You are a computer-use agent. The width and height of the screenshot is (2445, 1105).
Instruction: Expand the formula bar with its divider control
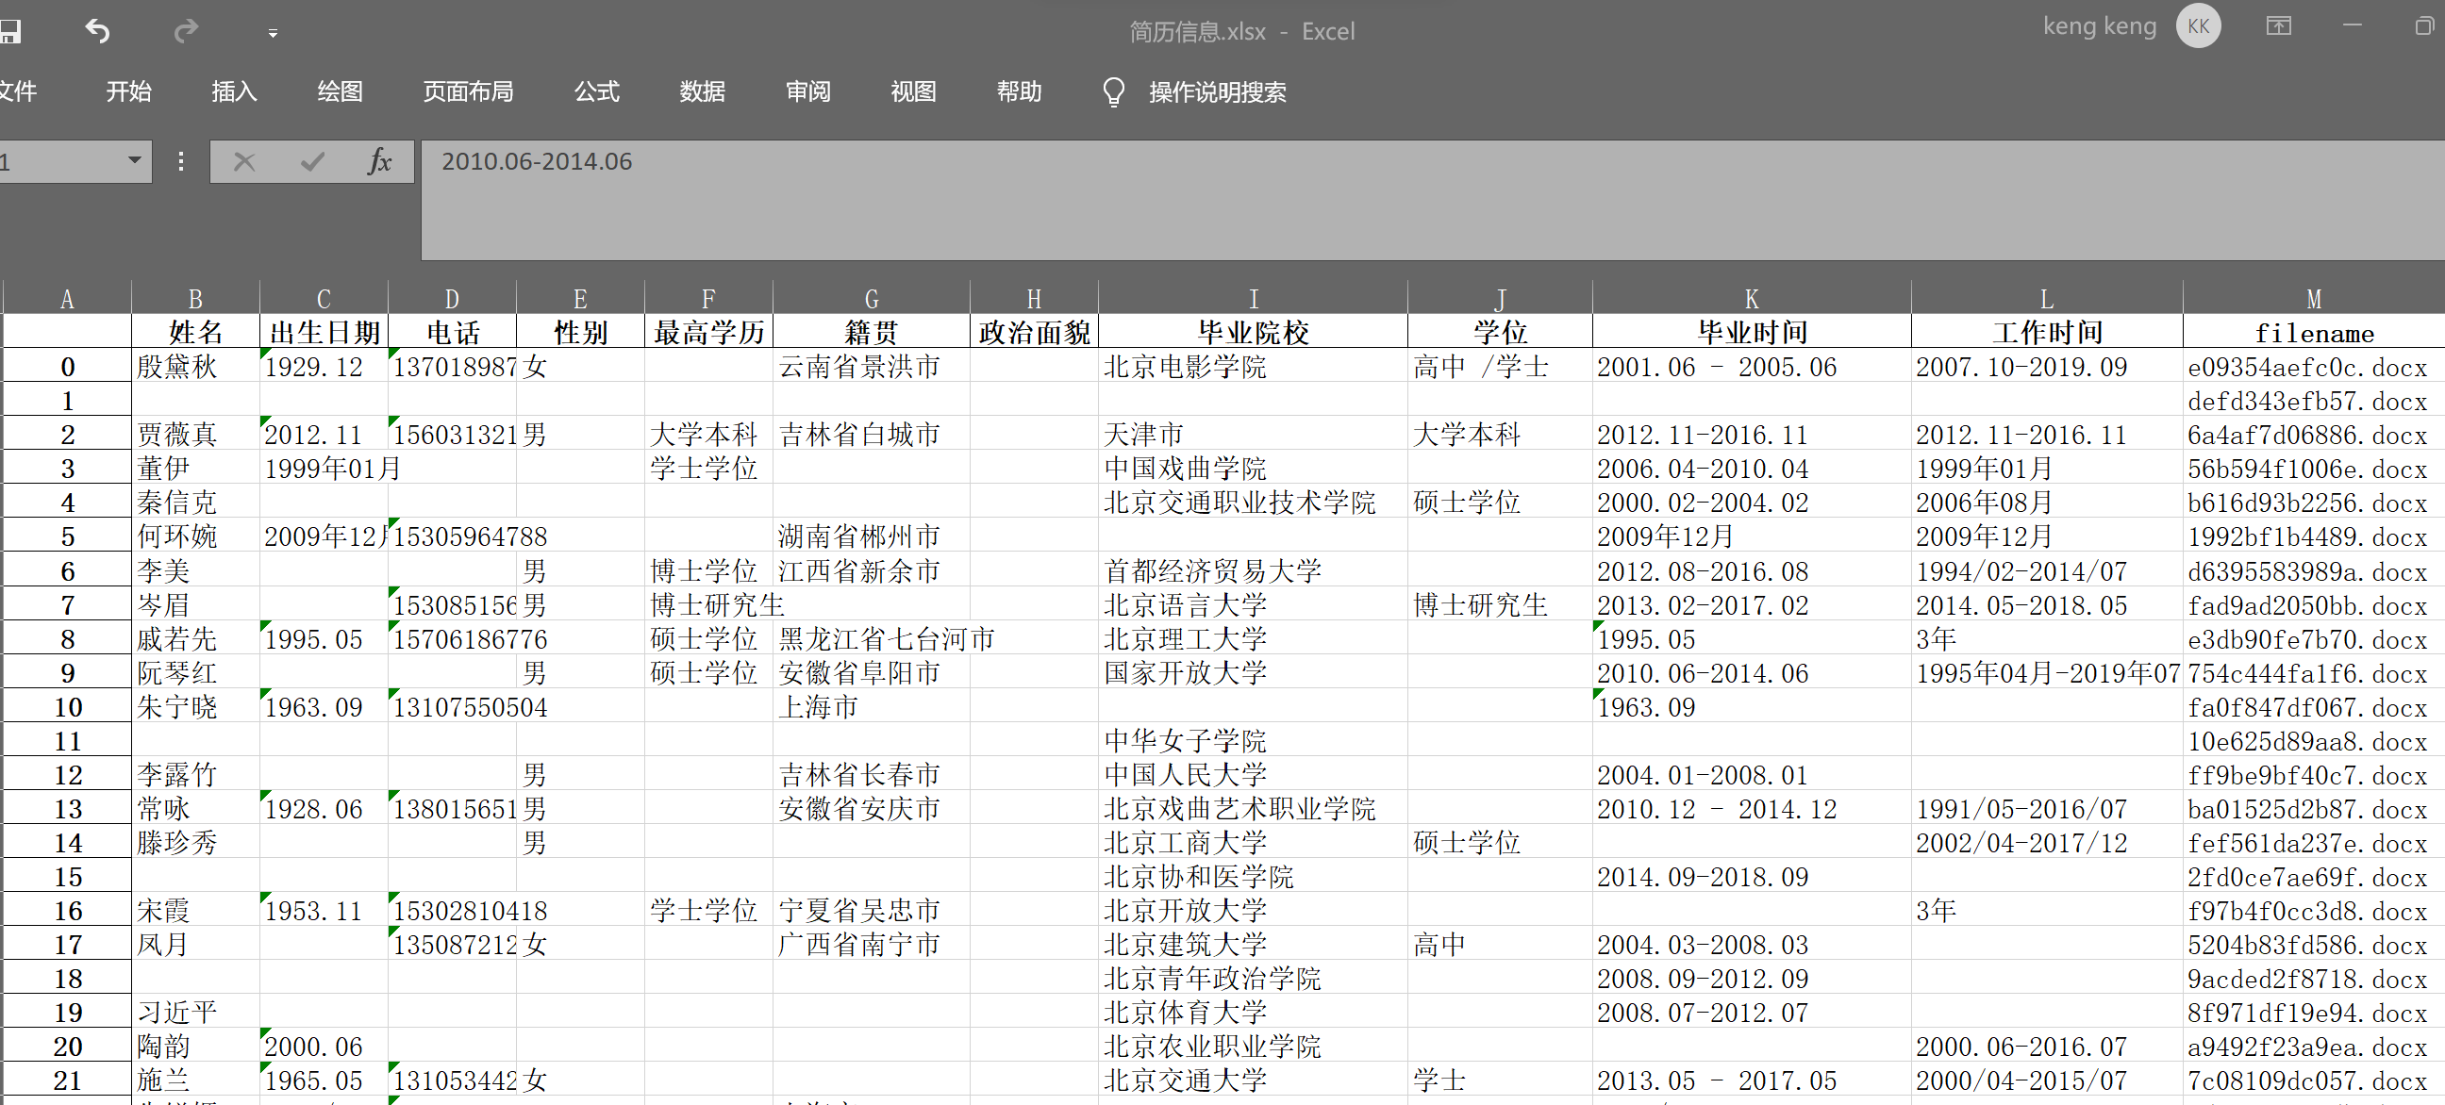click(x=180, y=161)
